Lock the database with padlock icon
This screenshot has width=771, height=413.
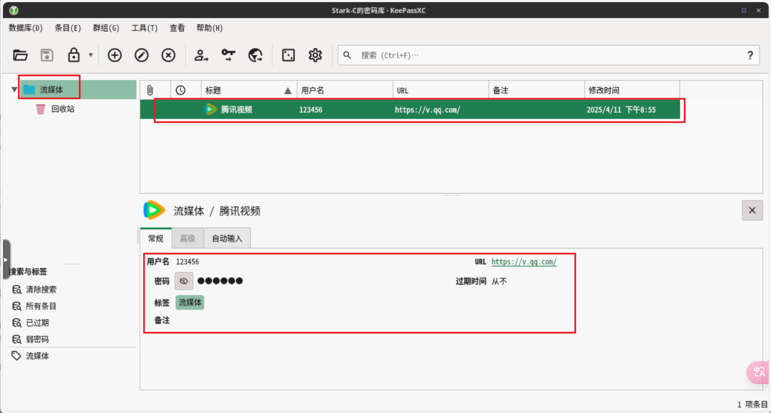[x=74, y=55]
